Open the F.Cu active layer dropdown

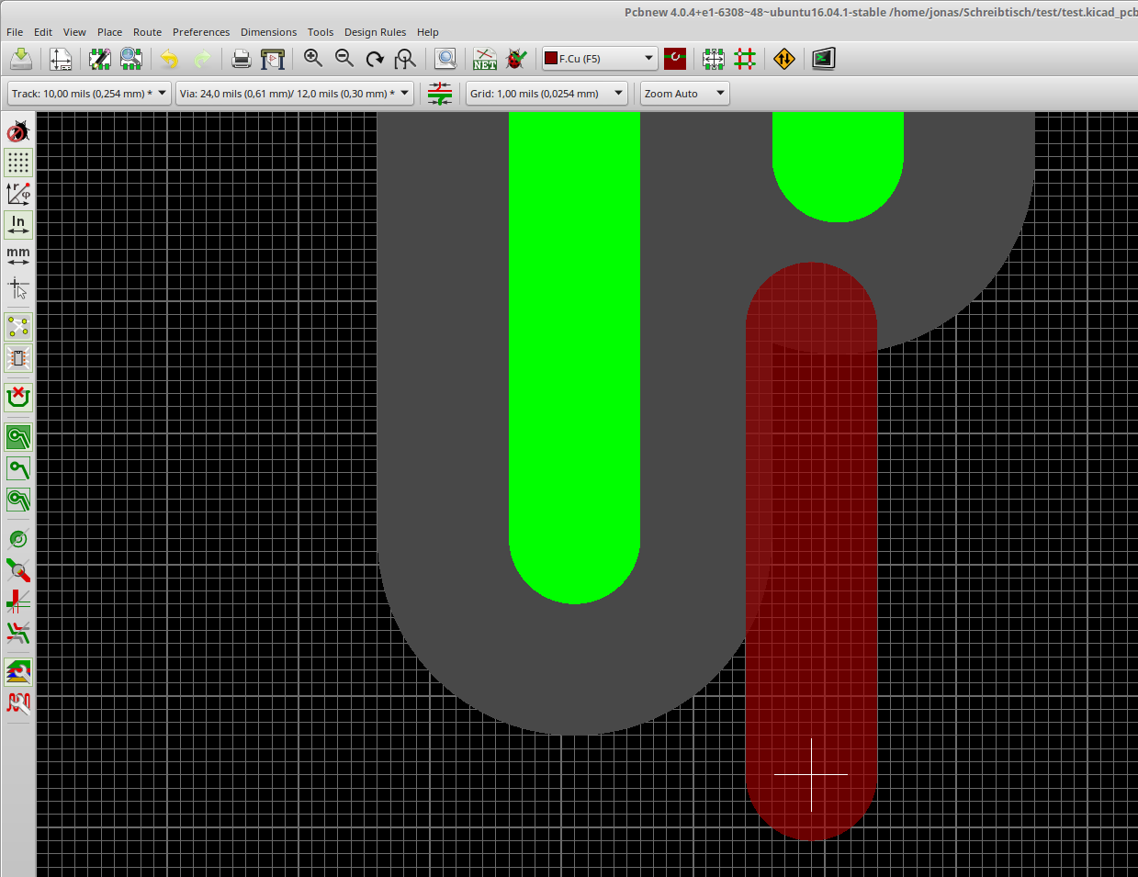[x=600, y=59]
